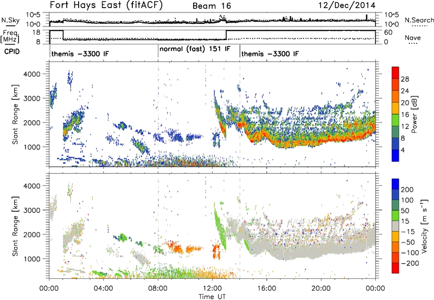The height and width of the screenshot is (300, 434).
Task: Click the 'Beam 16' label in the header
Action: [x=212, y=6]
